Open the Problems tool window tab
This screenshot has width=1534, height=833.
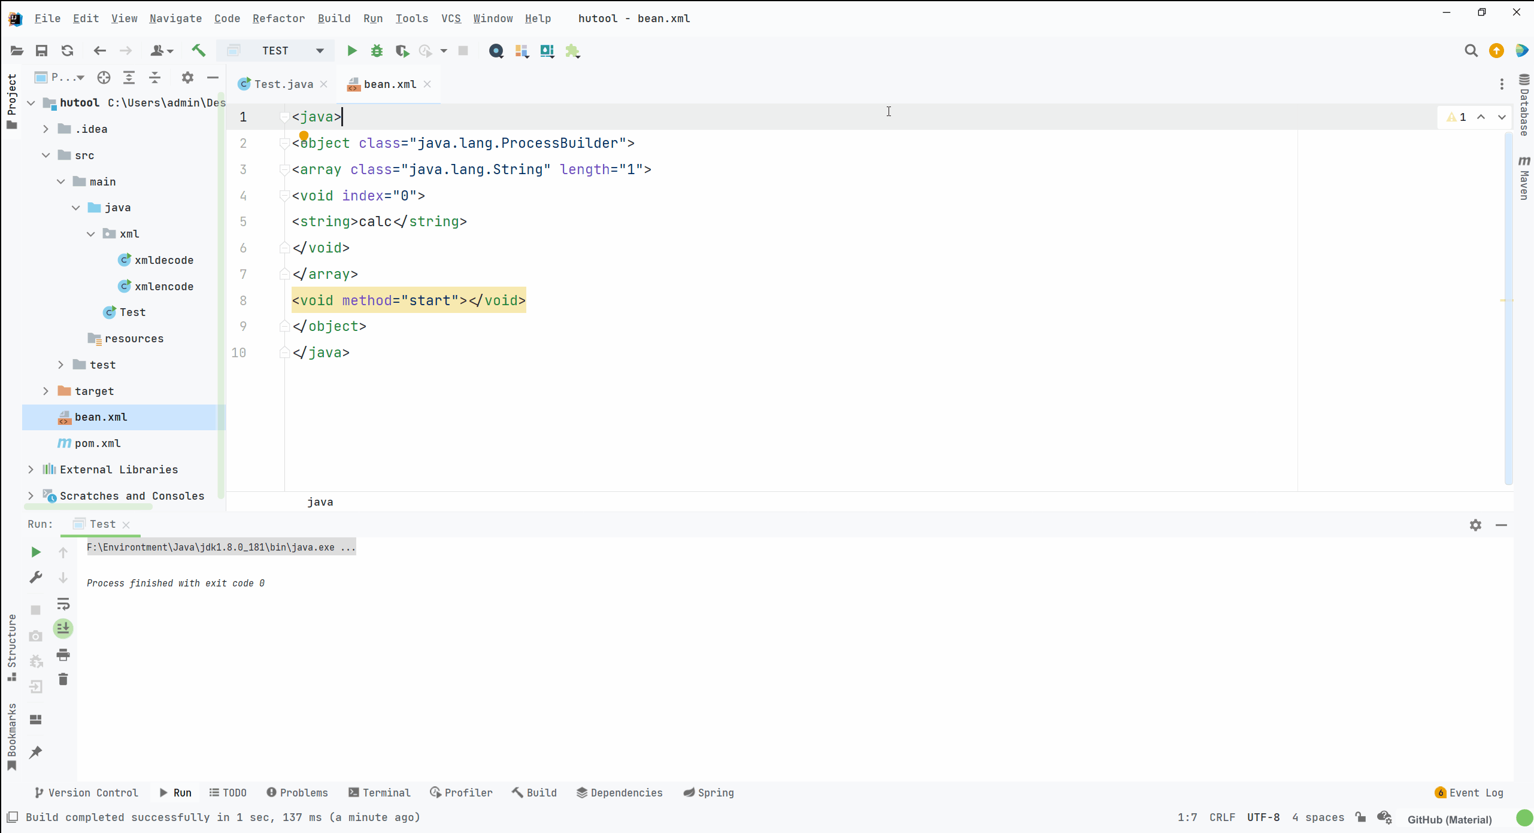pos(297,792)
